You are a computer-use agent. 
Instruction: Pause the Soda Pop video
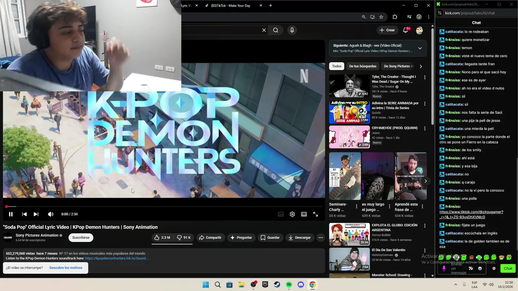11,214
